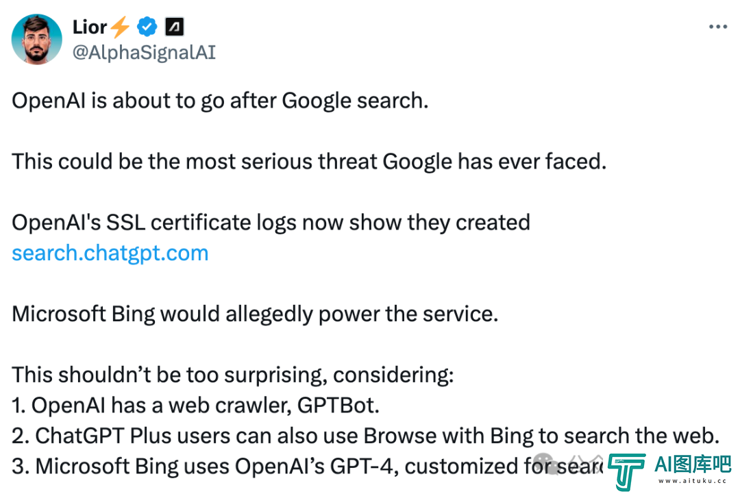Open the three-dot more options menu
The width and height of the screenshot is (740, 494).
(718, 27)
